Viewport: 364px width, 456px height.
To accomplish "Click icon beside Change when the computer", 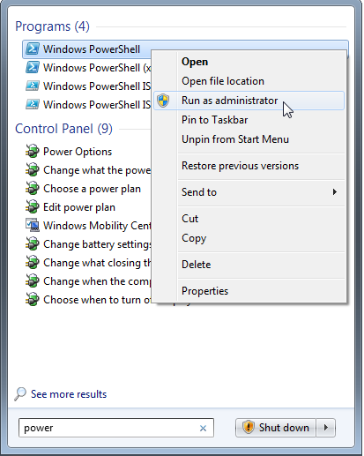I will tap(32, 281).
